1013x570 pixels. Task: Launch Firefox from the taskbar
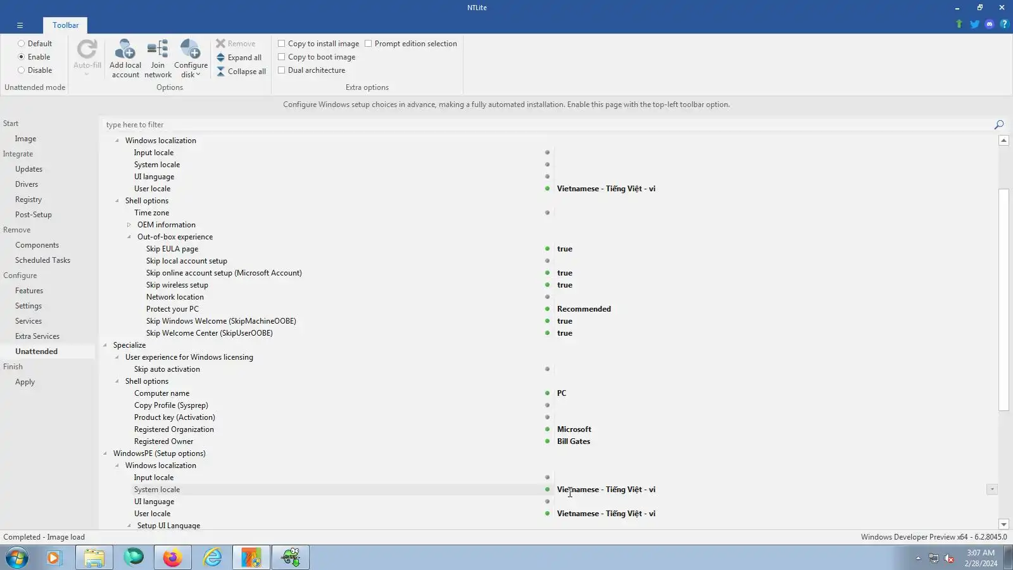[x=172, y=558]
